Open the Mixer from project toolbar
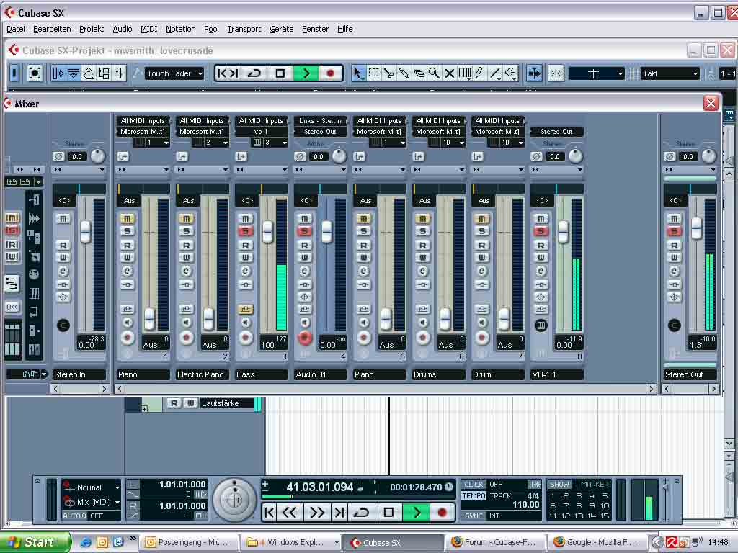The image size is (738, 553). [119, 73]
